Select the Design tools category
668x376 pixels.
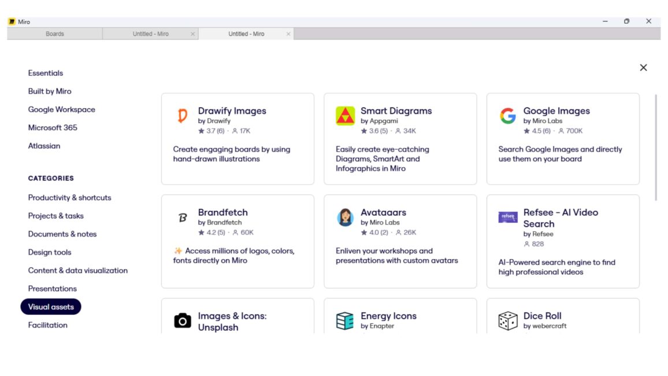pyautogui.click(x=50, y=252)
